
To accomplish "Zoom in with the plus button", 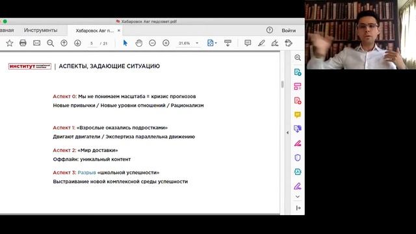I will [x=166, y=43].
